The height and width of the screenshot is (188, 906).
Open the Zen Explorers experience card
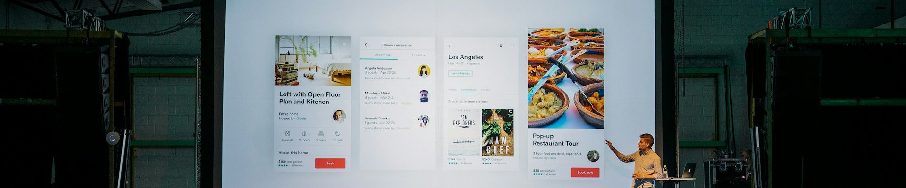point(464,133)
